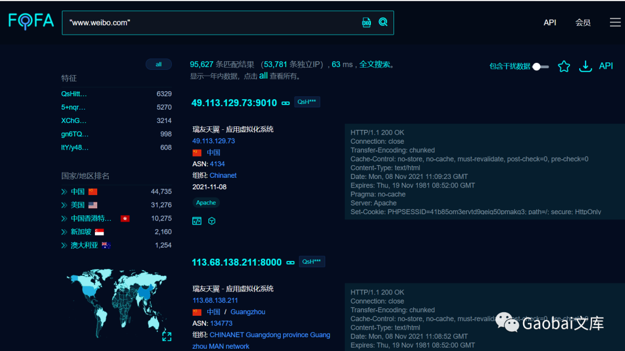Click the first result's HTTP header panel

click(485, 171)
